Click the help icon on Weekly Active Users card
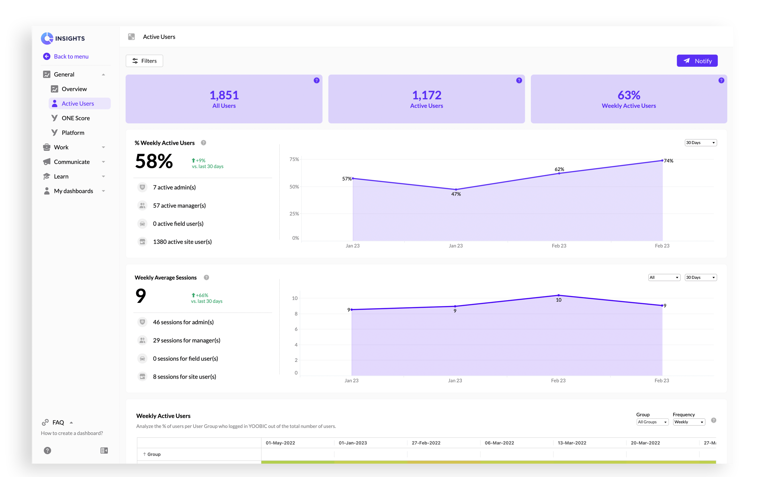 click(721, 81)
